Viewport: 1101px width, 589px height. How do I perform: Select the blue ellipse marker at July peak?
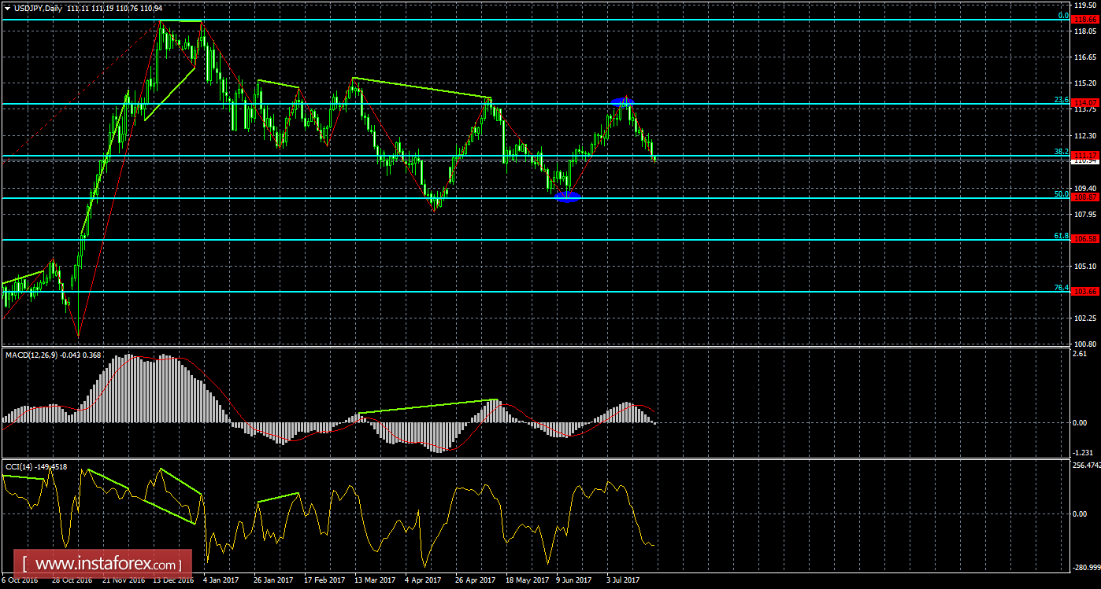click(622, 101)
